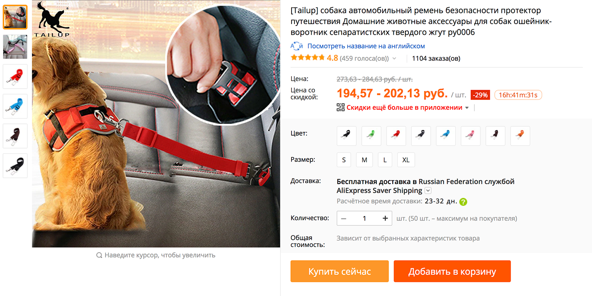Click the magnifier icon below product image
Viewport: 592px width, 296px height.
(x=99, y=255)
